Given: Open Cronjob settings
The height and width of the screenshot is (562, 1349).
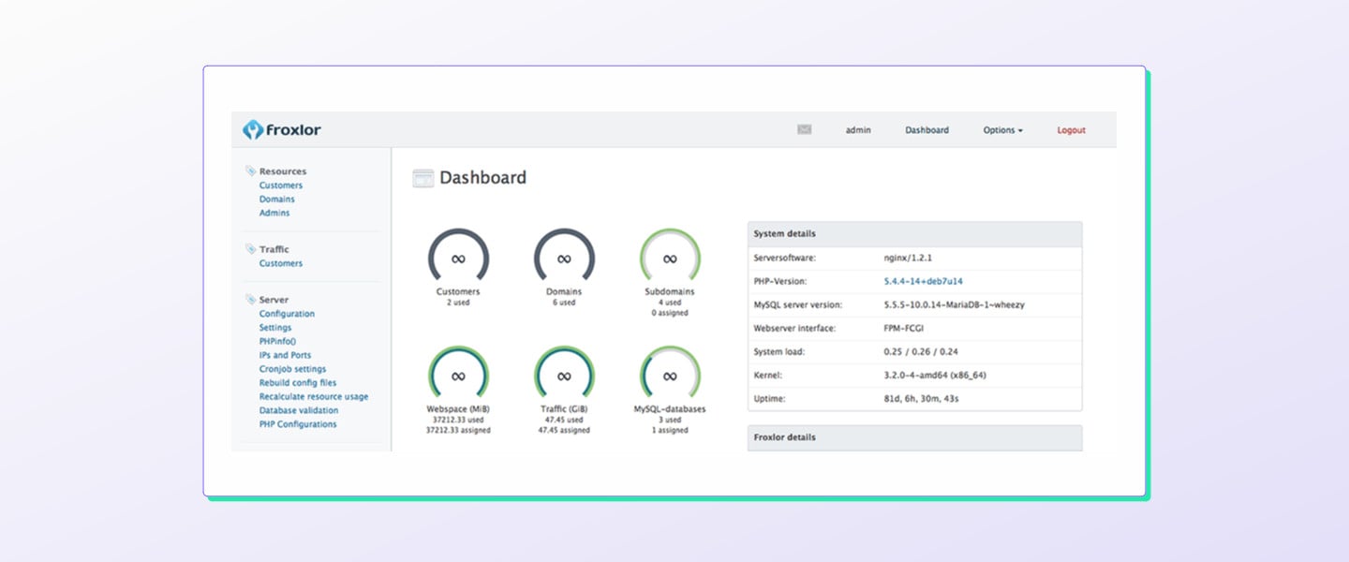Looking at the screenshot, I should coord(293,369).
